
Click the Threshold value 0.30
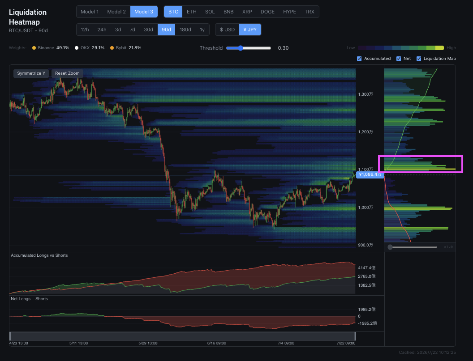283,48
